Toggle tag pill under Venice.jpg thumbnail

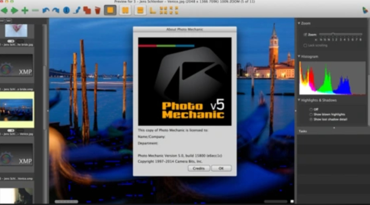[x=11, y=130]
